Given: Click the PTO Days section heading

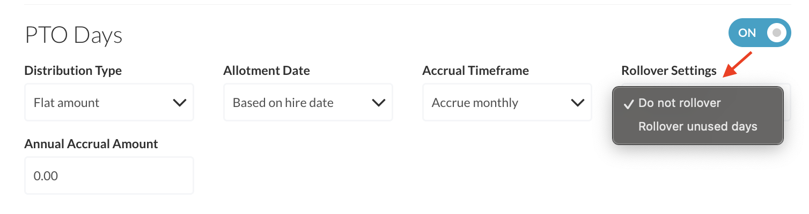Looking at the screenshot, I should (x=73, y=35).
